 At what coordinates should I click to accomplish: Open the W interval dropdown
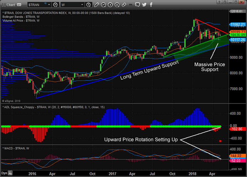coord(82,5)
